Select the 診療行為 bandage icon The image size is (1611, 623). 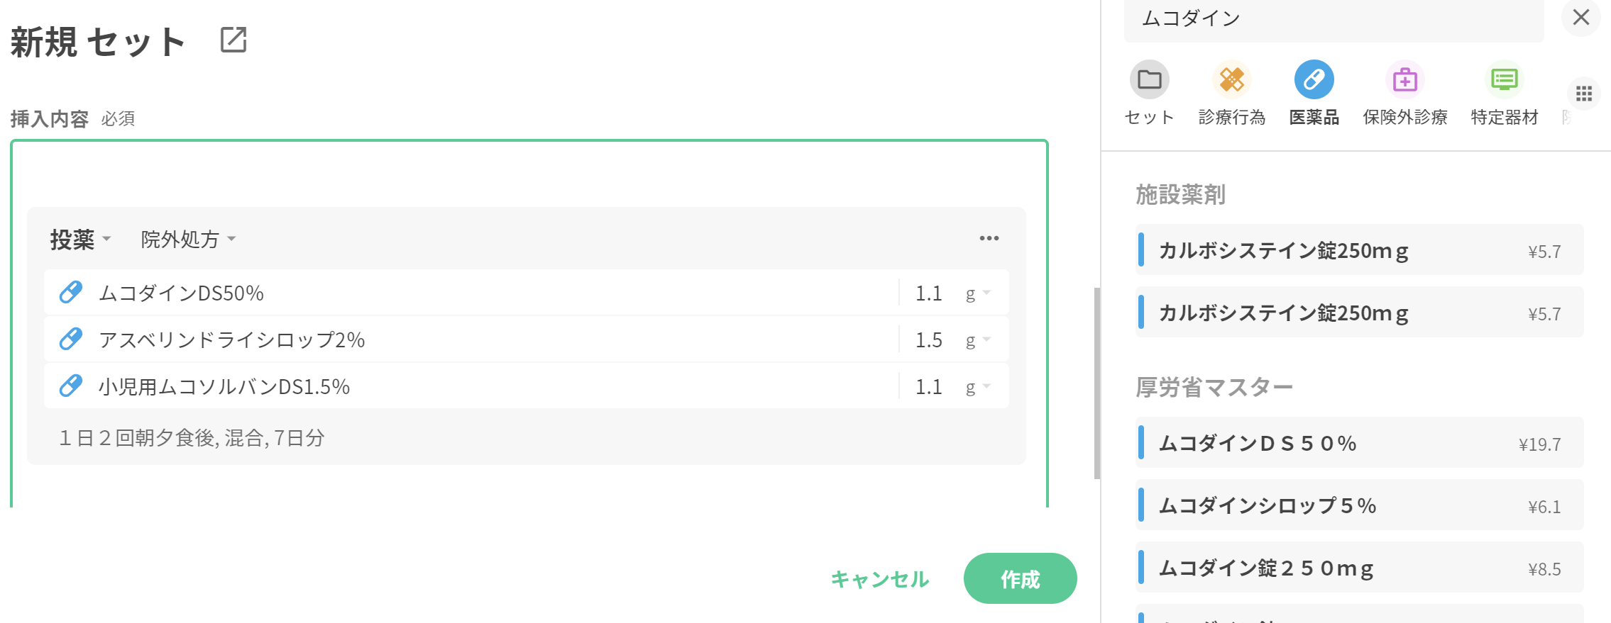point(1231,79)
